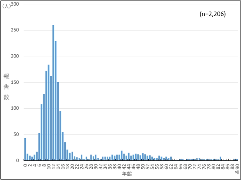Image resolution: width=241 pixels, height=180 pixels.
Task: Click the x-axis label 20
Action: 72,166
